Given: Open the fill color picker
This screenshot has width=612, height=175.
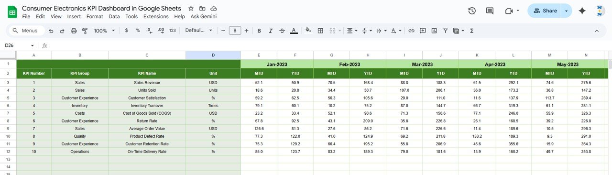Looking at the screenshot, I should (308, 31).
